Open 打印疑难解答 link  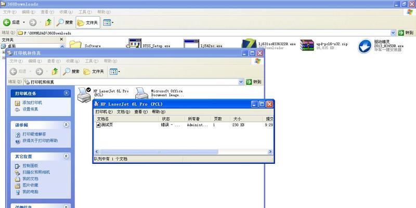click(34, 134)
